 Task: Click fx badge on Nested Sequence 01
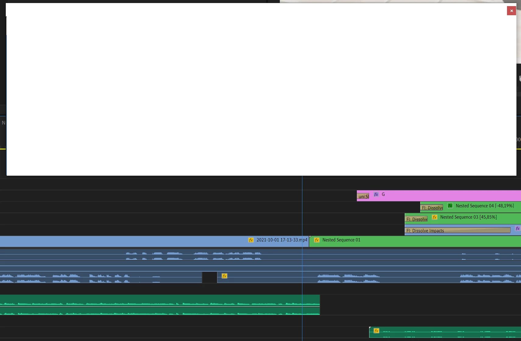(x=317, y=240)
